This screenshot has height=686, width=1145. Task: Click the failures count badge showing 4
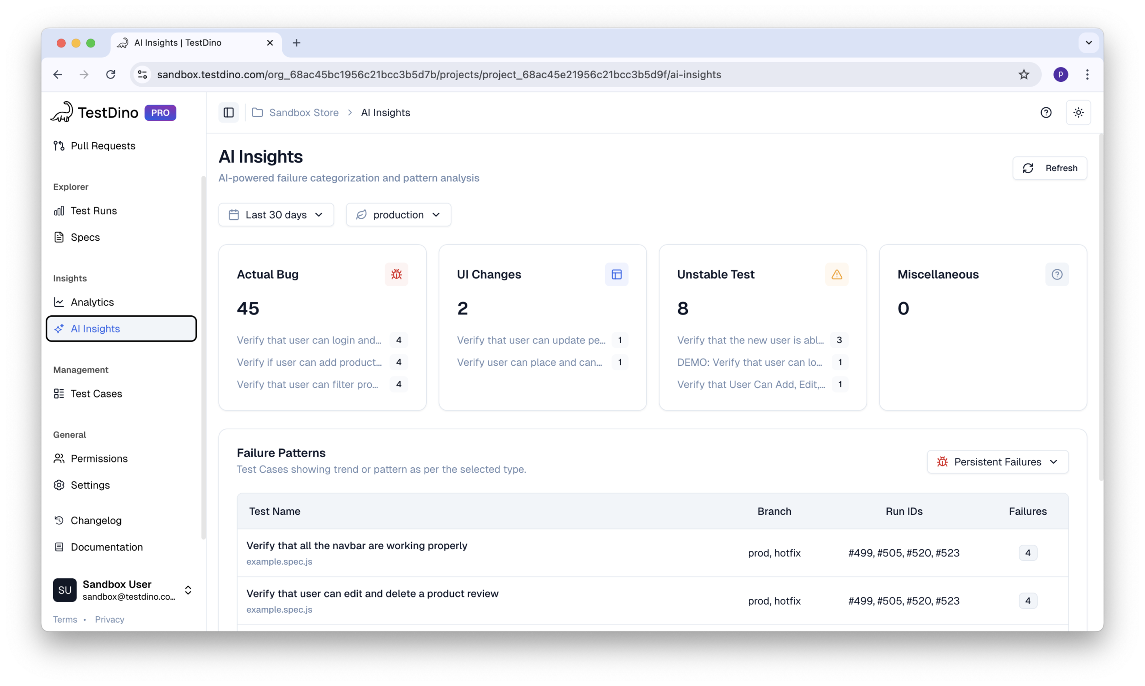[x=1027, y=552]
